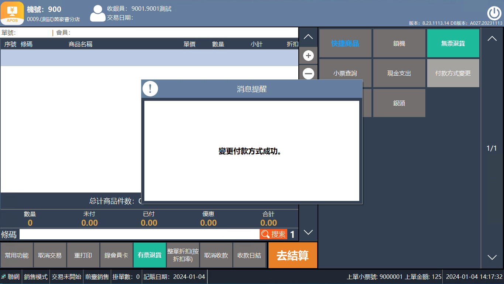Select 無票退貨 return without receipt
The width and height of the screenshot is (504, 284).
click(x=453, y=43)
